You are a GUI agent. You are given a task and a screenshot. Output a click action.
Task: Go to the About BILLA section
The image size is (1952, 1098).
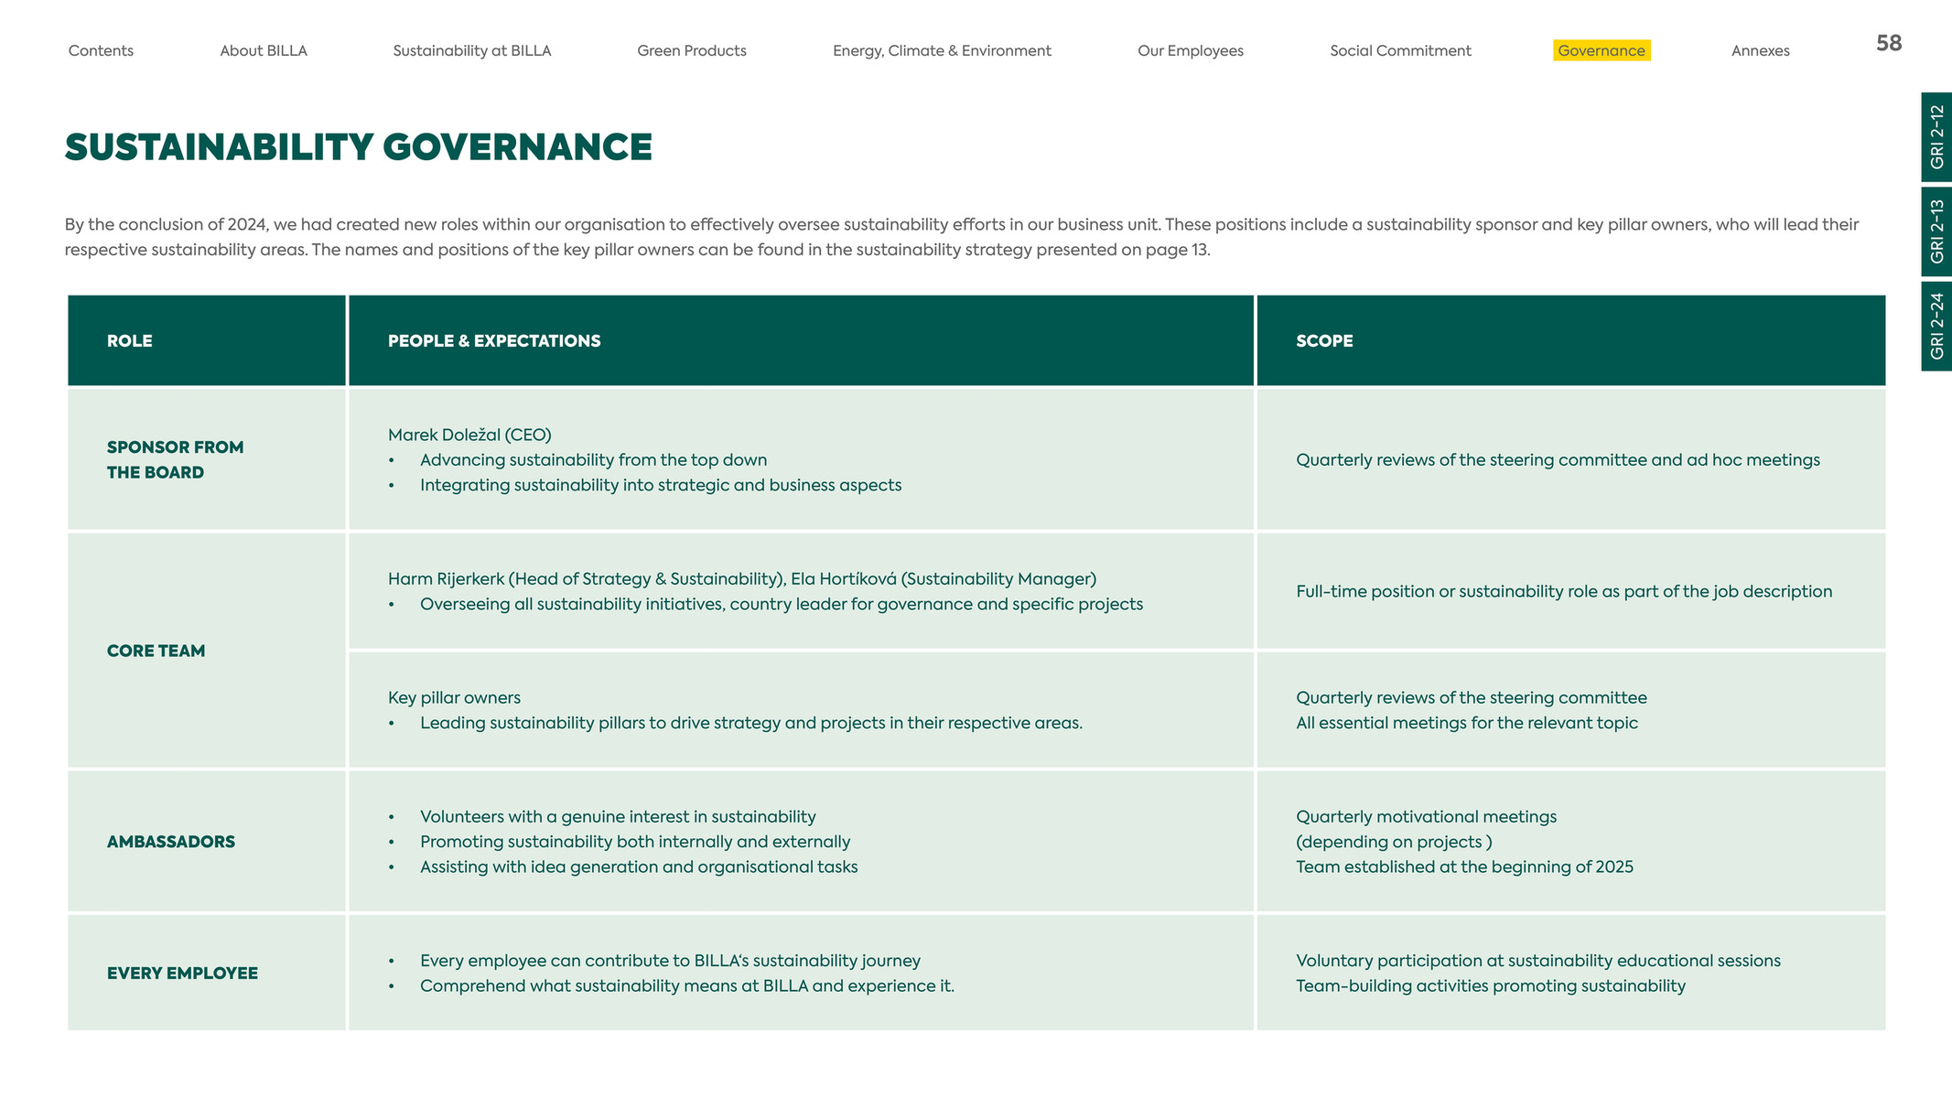264,51
